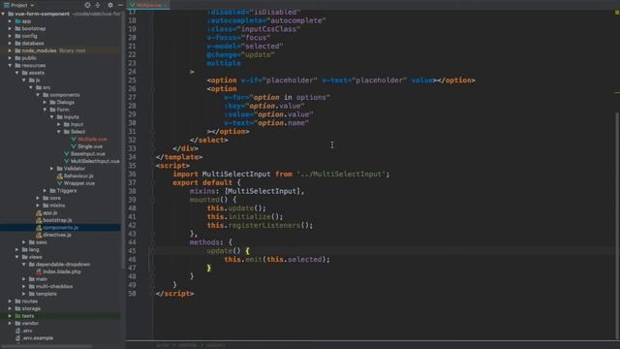Click the Scroll from Source target icon
The height and width of the screenshot is (349, 620).
87,5
